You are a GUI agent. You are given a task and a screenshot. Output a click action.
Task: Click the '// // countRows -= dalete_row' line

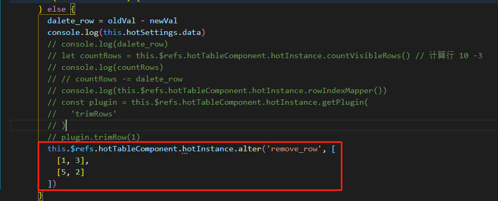(115, 79)
